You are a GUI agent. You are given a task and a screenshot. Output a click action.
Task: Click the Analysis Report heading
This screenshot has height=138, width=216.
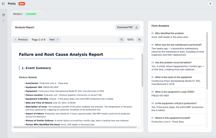[x=25, y=27]
